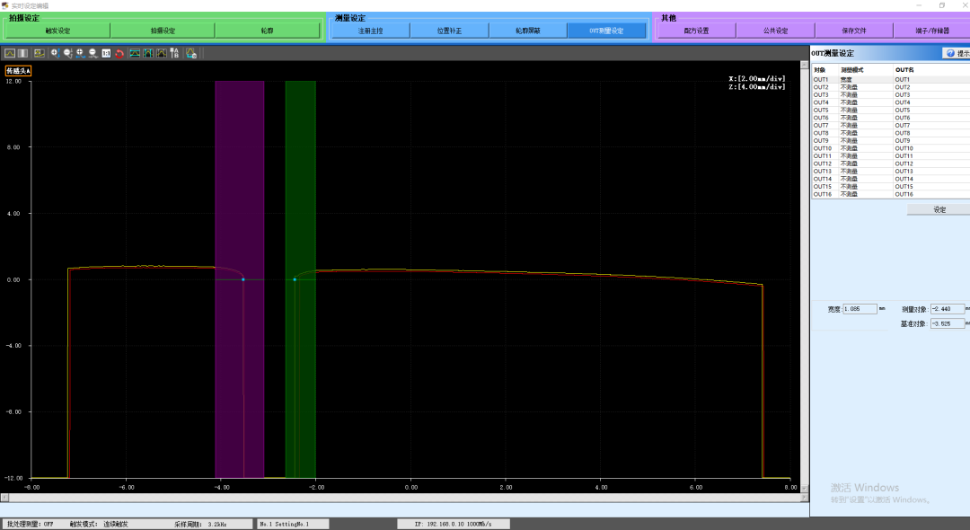Click the red rotate/reset view icon
Screen dimensions: 970x530
click(x=119, y=53)
